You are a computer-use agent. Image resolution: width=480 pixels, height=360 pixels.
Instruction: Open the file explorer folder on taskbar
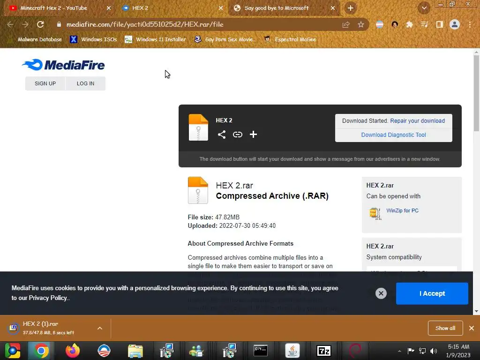pyautogui.click(x=135, y=351)
